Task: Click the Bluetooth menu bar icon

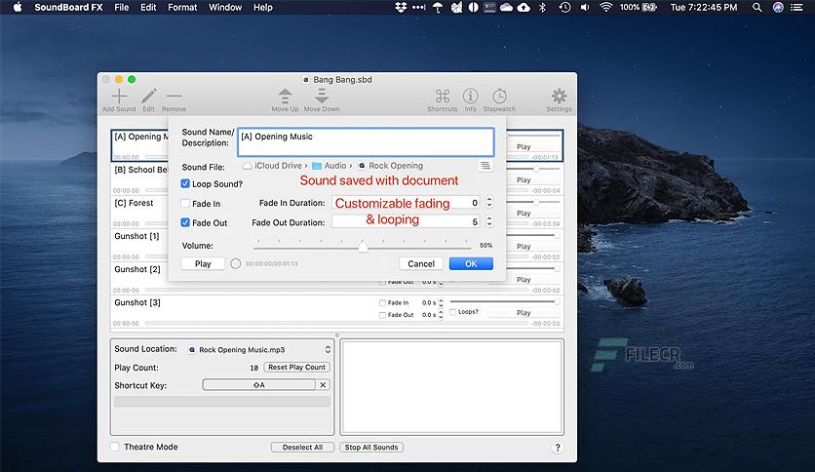Action: point(542,7)
